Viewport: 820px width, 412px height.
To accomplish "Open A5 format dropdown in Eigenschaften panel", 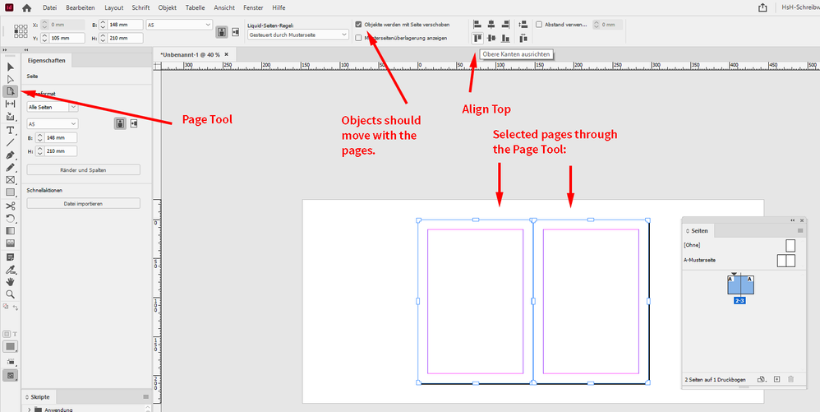I will (53, 124).
